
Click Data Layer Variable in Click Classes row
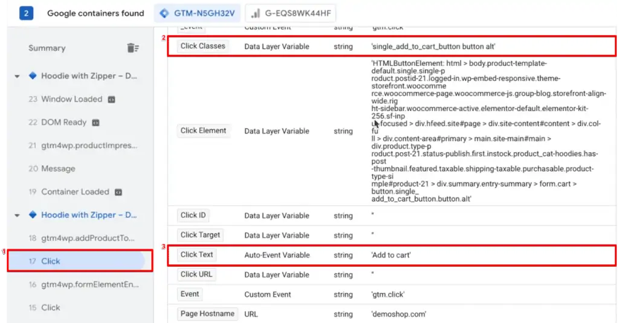tap(276, 46)
